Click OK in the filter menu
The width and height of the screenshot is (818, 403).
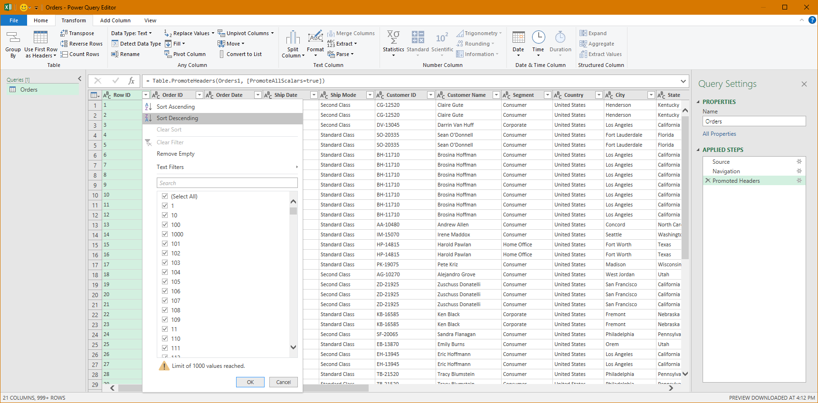tap(250, 382)
